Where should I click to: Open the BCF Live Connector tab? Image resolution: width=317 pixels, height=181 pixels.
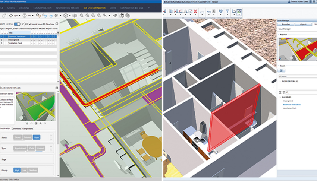(x=95, y=7)
